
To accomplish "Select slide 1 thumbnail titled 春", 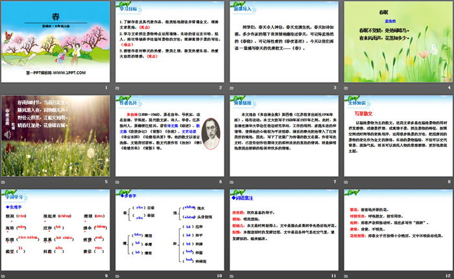I will tap(56, 41).
